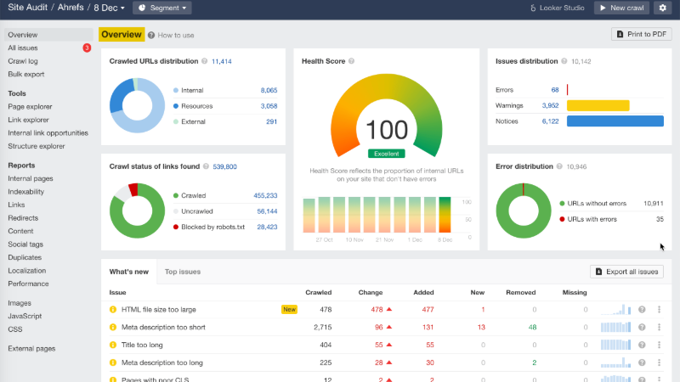This screenshot has width=680, height=382.
Task: Click the New crawl button
Action: [x=621, y=8]
